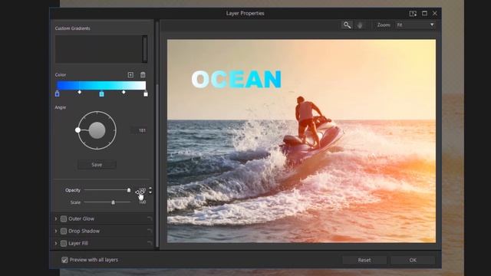491x276 pixels.
Task: Click the Angle value field showing 181
Action: (x=139, y=130)
